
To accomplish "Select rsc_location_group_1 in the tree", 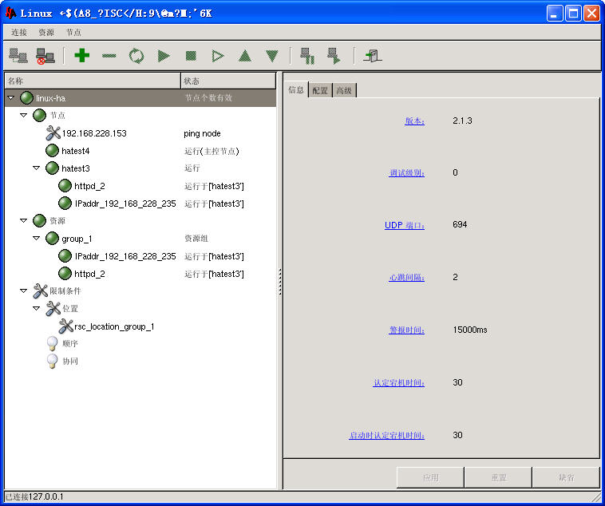I will click(114, 326).
